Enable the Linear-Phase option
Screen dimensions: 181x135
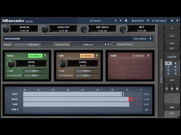(123, 45)
